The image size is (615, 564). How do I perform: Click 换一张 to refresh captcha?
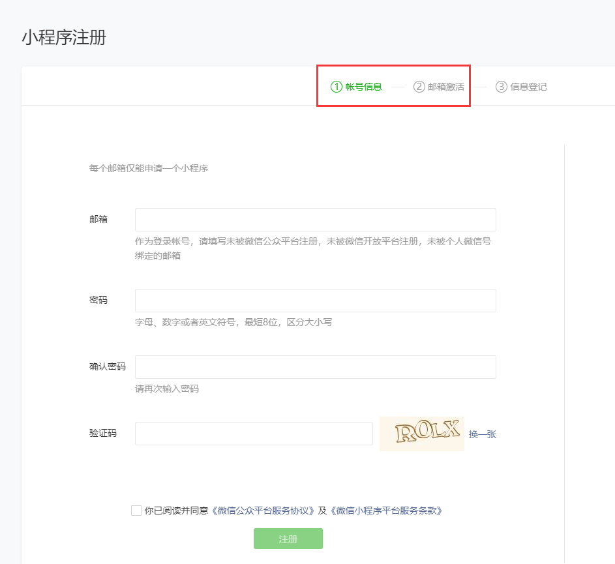(x=483, y=434)
